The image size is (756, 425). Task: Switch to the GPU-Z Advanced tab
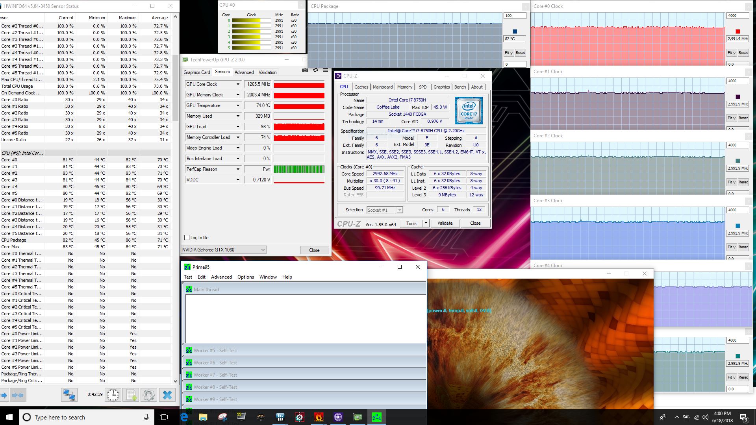click(x=244, y=72)
